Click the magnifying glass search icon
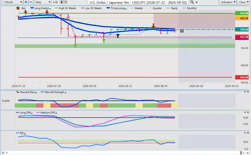The image size is (251, 155). pos(192,2)
